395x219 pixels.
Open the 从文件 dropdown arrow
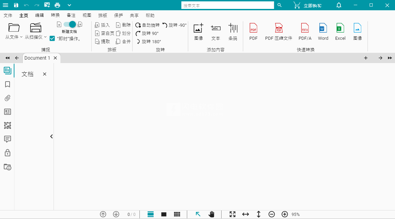point(21,37)
